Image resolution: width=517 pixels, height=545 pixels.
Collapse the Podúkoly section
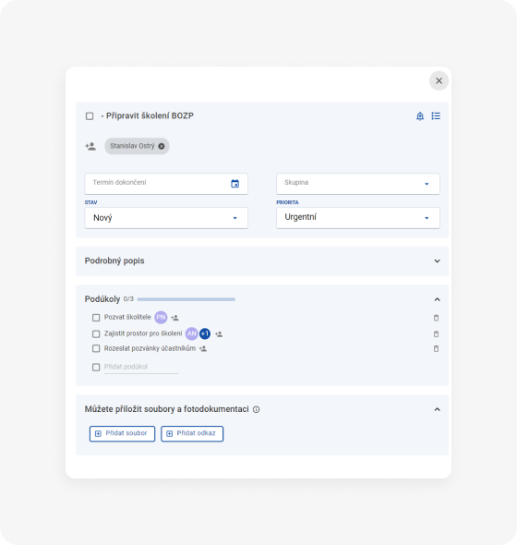437,299
